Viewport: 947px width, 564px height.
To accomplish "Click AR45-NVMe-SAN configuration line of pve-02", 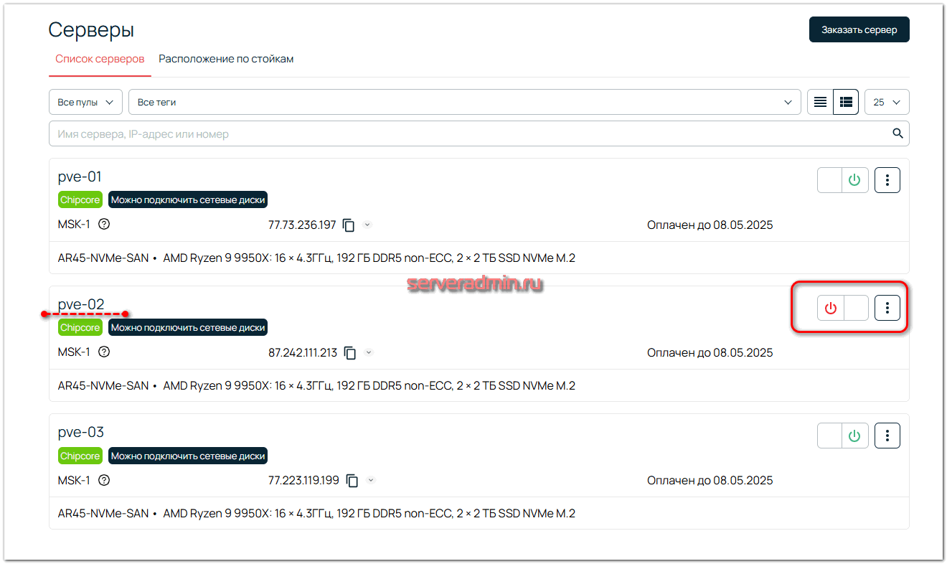I will tap(316, 385).
